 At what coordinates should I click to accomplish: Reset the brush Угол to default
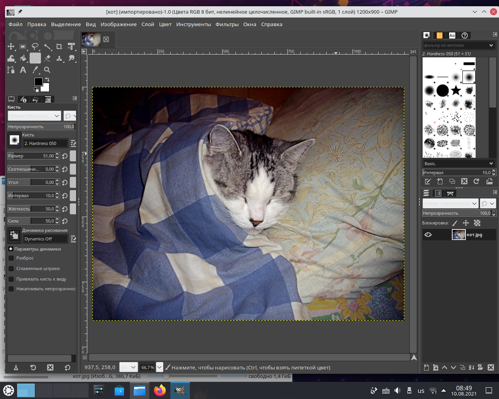point(64,182)
